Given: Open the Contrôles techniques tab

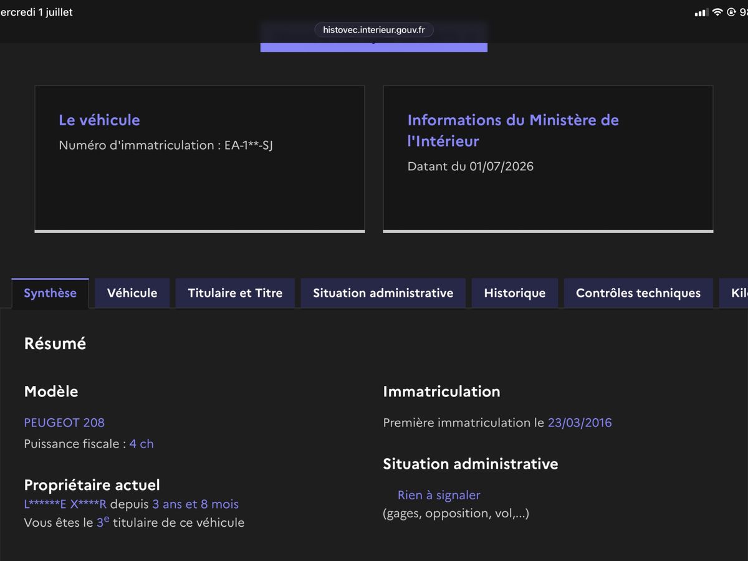Looking at the screenshot, I should point(638,293).
